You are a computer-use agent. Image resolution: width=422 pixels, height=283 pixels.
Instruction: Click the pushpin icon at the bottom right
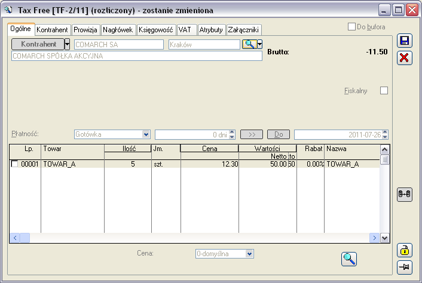point(405,267)
